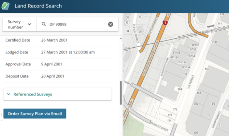Click the Lodged Date value text

[x=68, y=52]
